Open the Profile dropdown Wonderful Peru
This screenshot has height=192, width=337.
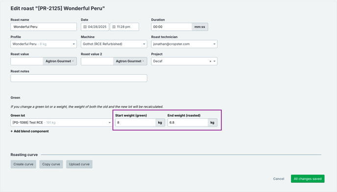[x=44, y=44]
